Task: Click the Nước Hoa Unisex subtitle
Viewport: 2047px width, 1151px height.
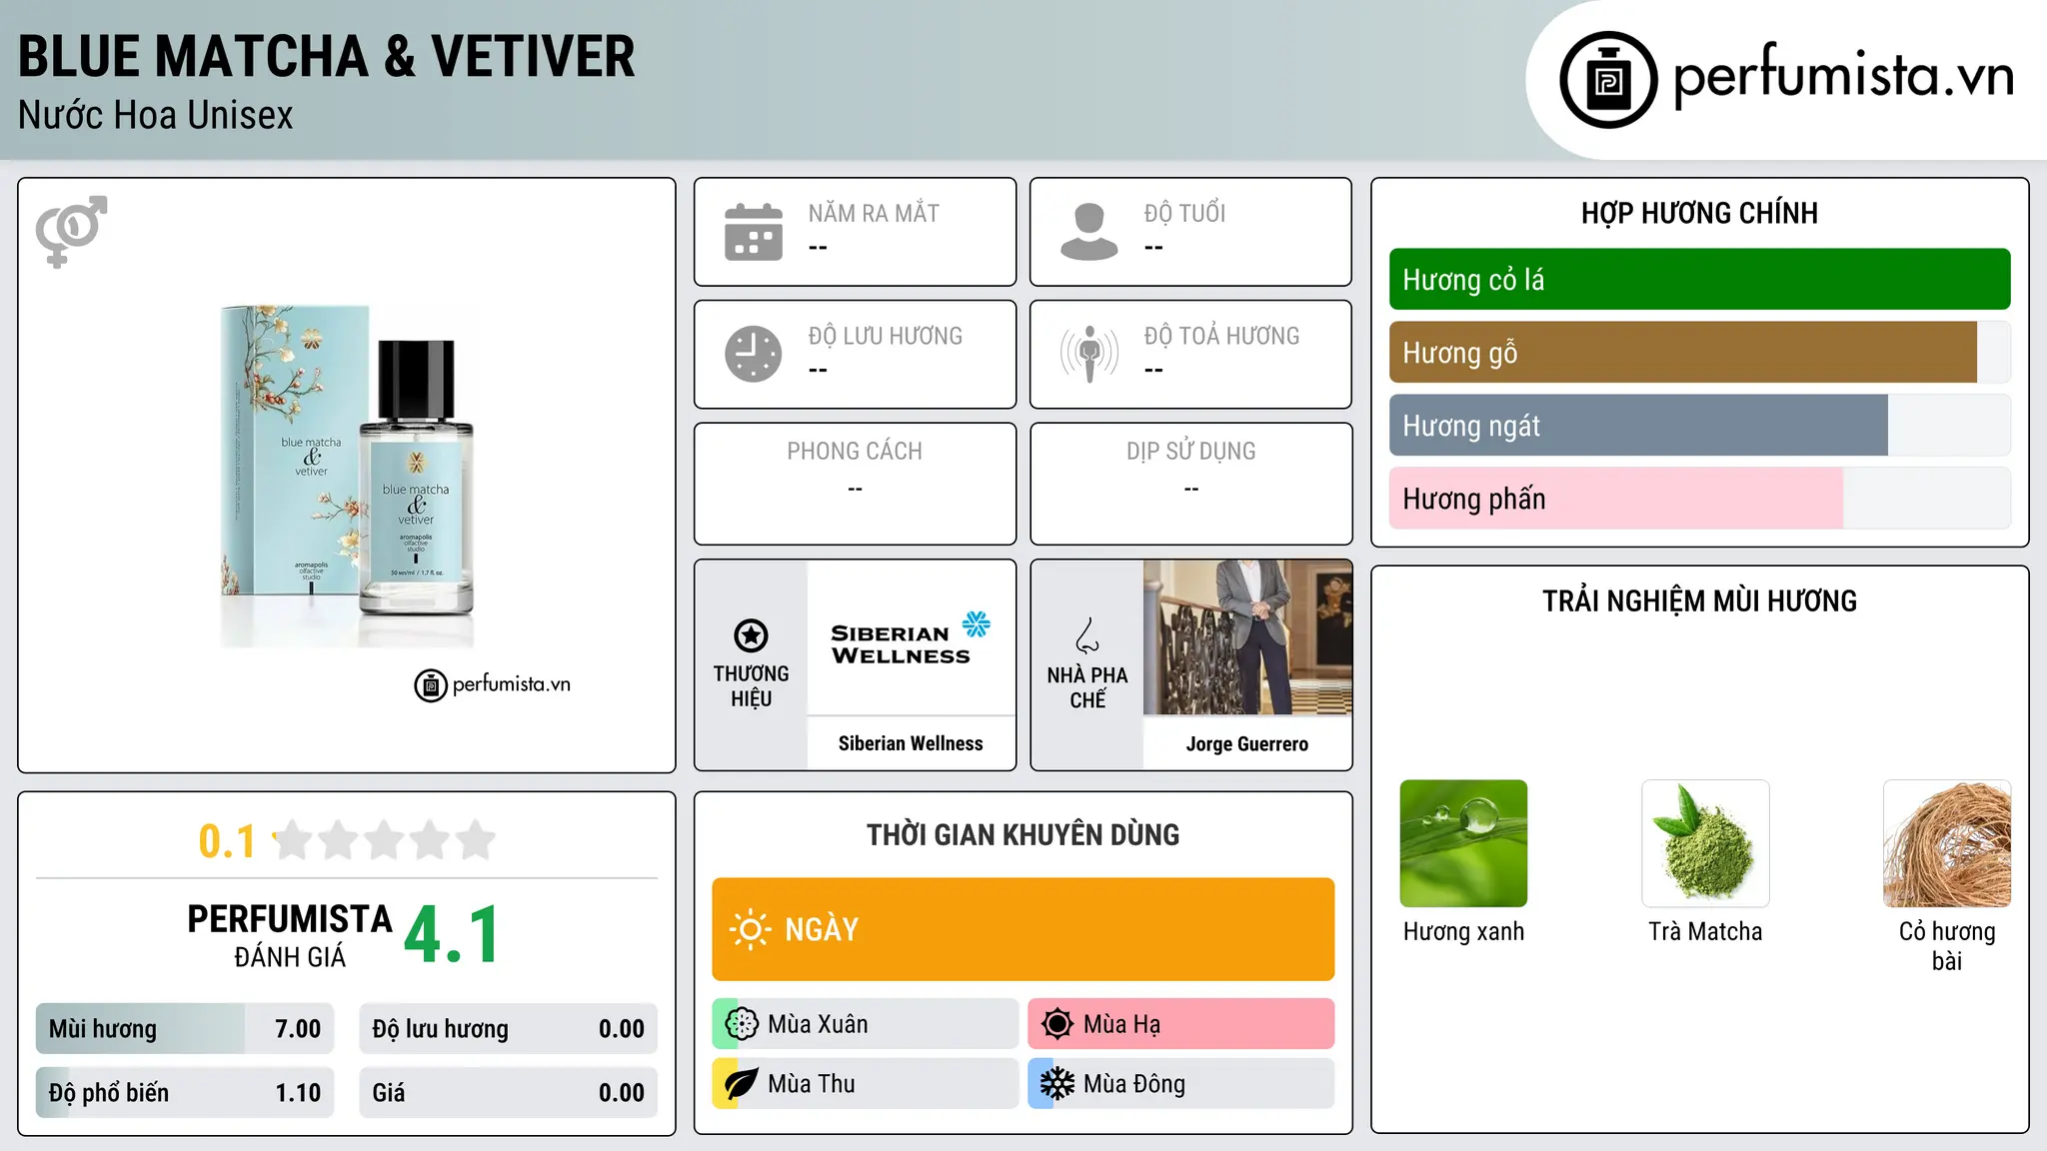Action: 156,116
